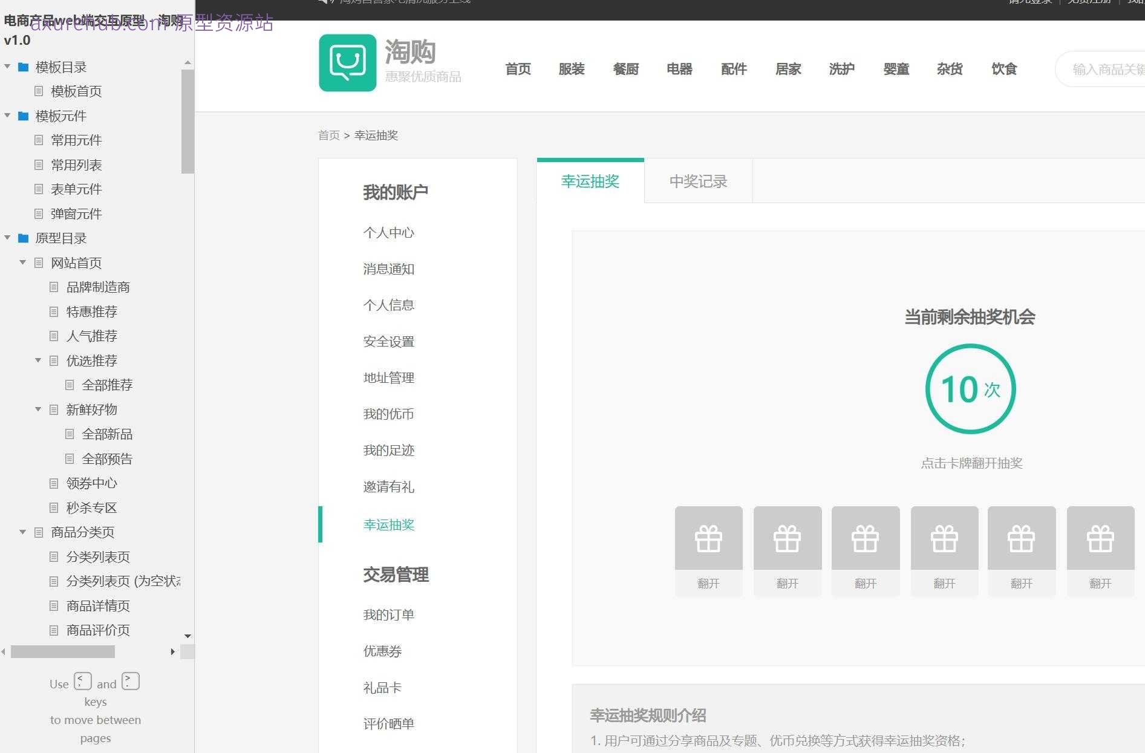
Task: Click the page icon next to 商品详情页
Action: (53, 605)
